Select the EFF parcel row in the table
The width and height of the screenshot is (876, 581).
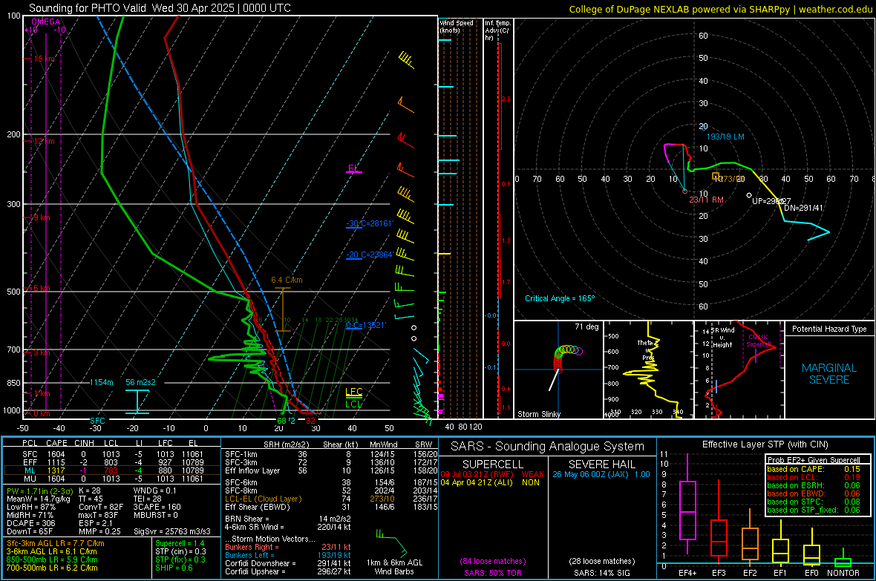(x=112, y=462)
